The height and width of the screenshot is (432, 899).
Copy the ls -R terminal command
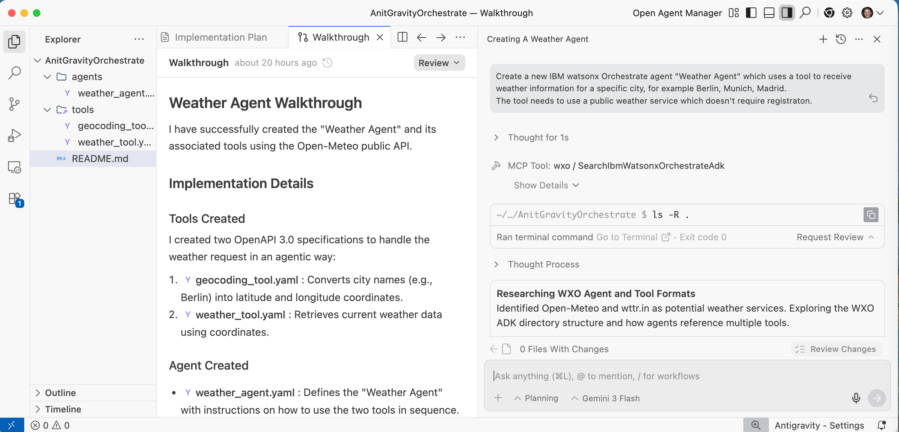tap(871, 215)
